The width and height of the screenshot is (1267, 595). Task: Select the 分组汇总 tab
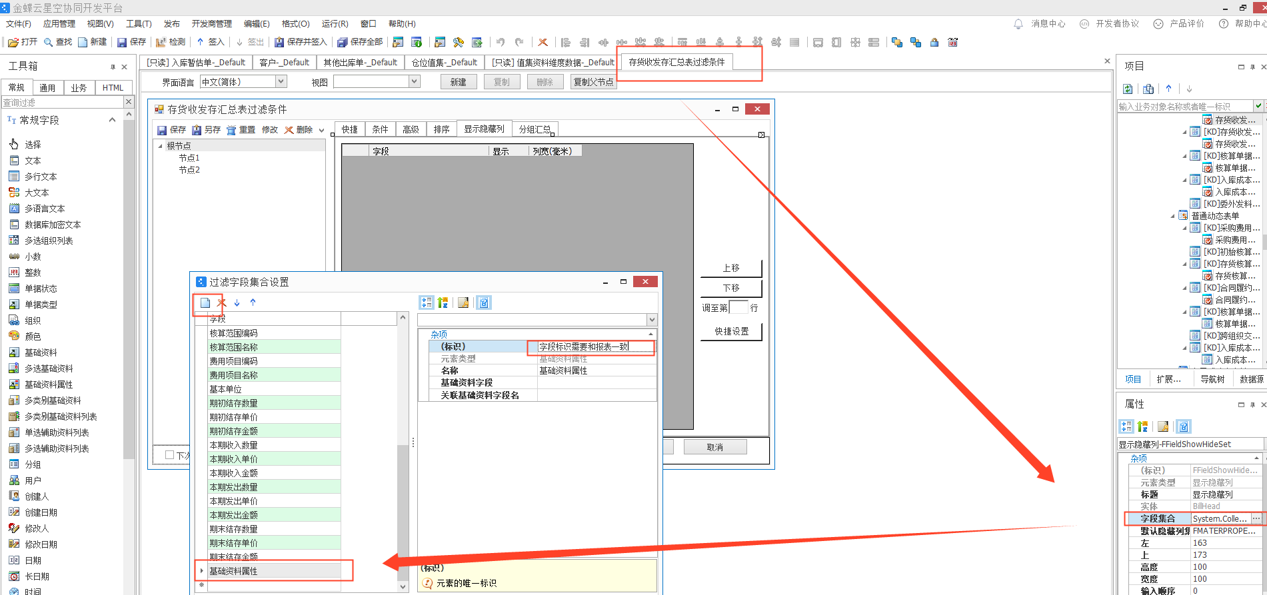535,129
